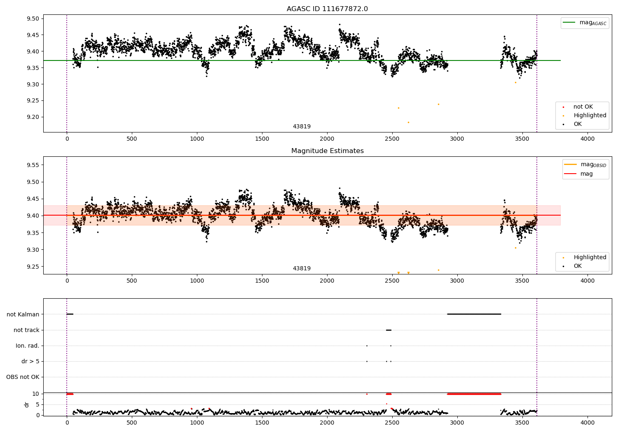Select the mag AGASC legend entry

tap(585, 23)
